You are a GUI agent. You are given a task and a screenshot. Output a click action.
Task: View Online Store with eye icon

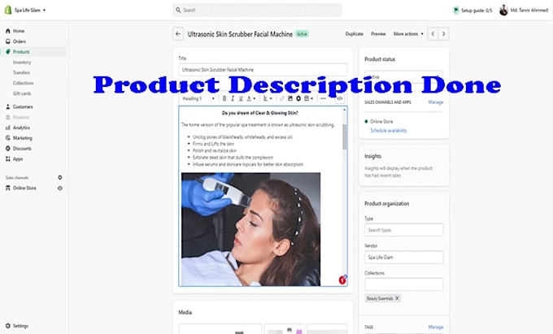coord(60,189)
